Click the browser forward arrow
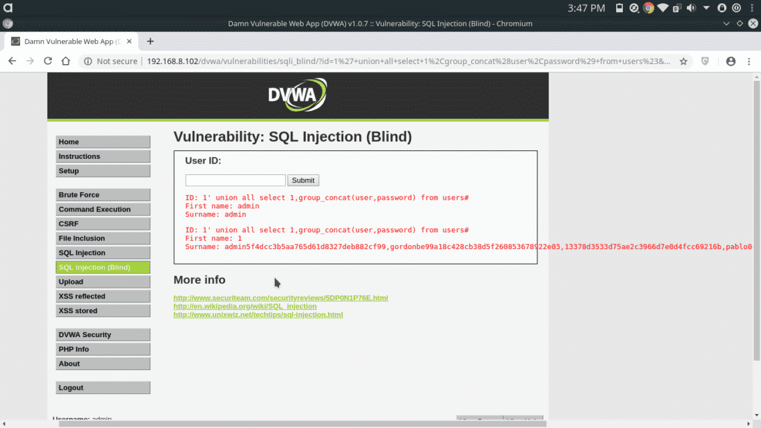 pyautogui.click(x=30, y=61)
